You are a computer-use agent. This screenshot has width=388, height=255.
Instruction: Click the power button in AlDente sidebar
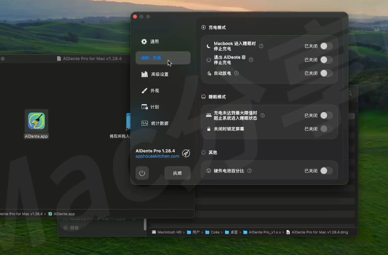coord(142,173)
